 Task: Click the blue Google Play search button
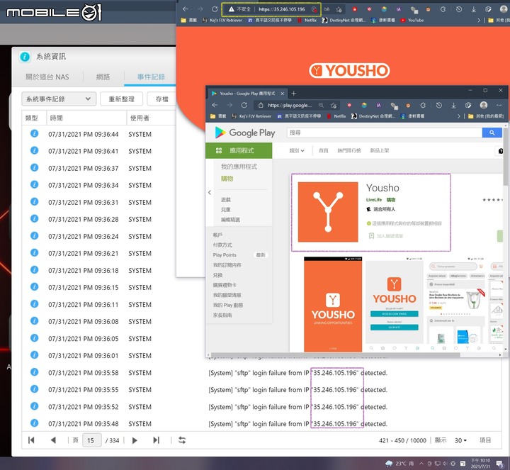point(492,133)
